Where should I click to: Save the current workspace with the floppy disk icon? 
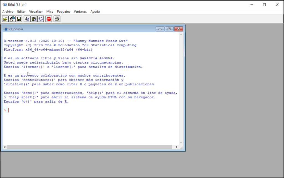[x=18, y=18]
